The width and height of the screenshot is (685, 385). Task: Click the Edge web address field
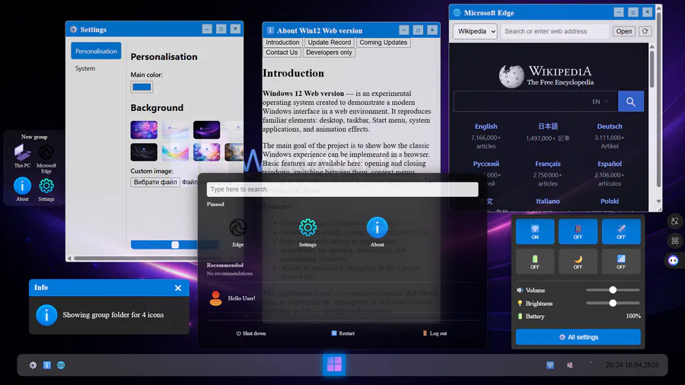click(x=554, y=31)
